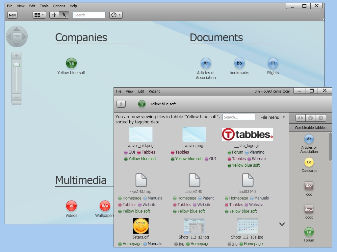Switch to the arrow selection tool

64,15
